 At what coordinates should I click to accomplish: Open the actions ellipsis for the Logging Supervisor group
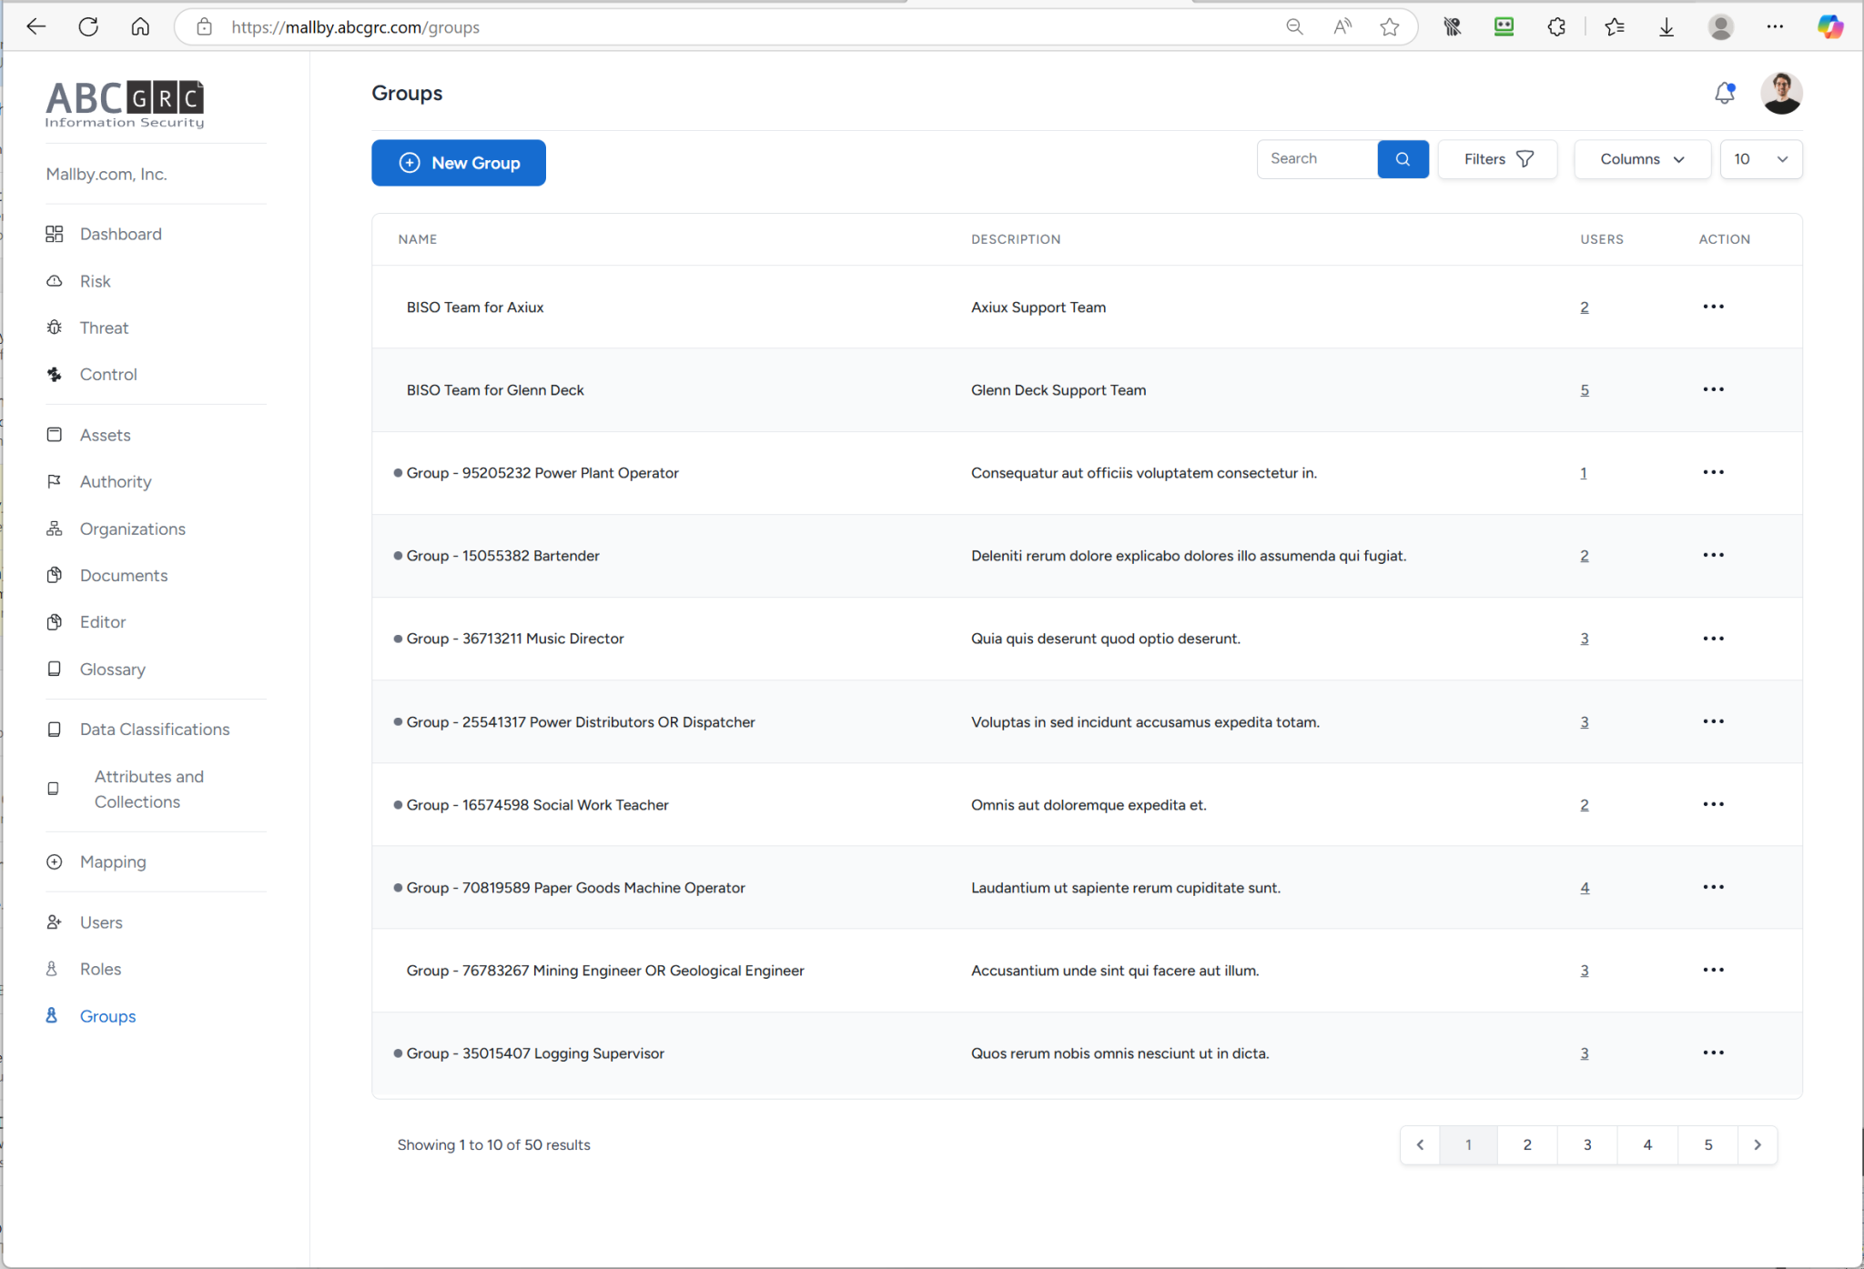(x=1713, y=1052)
